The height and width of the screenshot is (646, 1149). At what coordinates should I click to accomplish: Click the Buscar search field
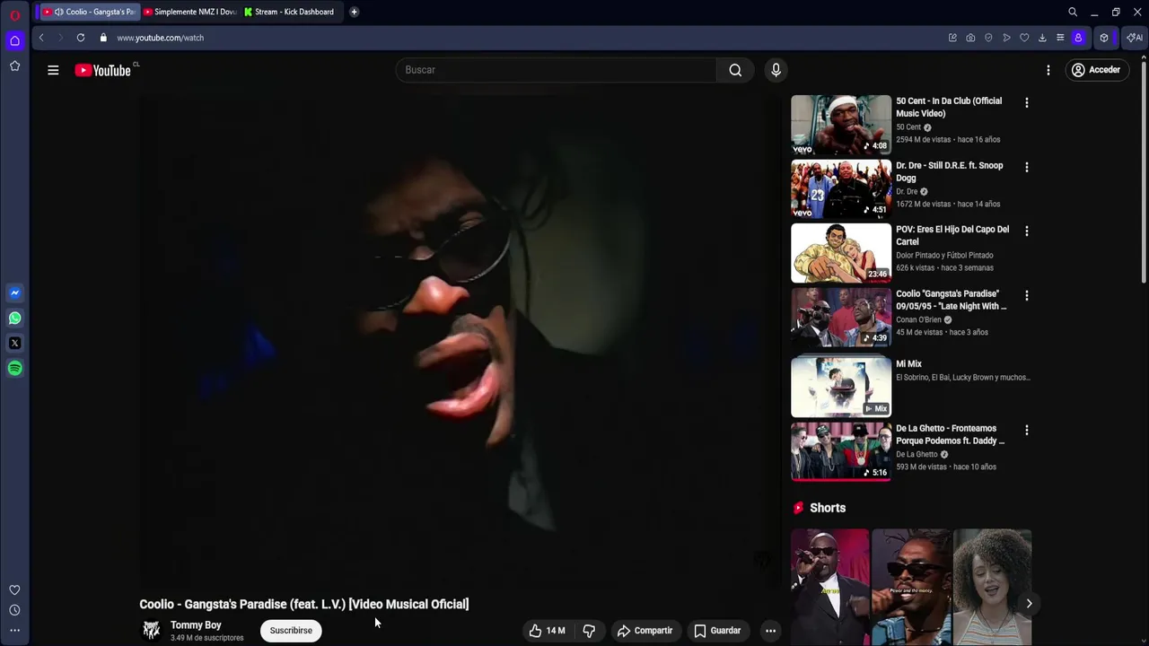556,70
